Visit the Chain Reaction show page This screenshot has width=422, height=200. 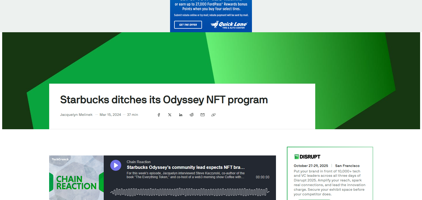coord(138,162)
